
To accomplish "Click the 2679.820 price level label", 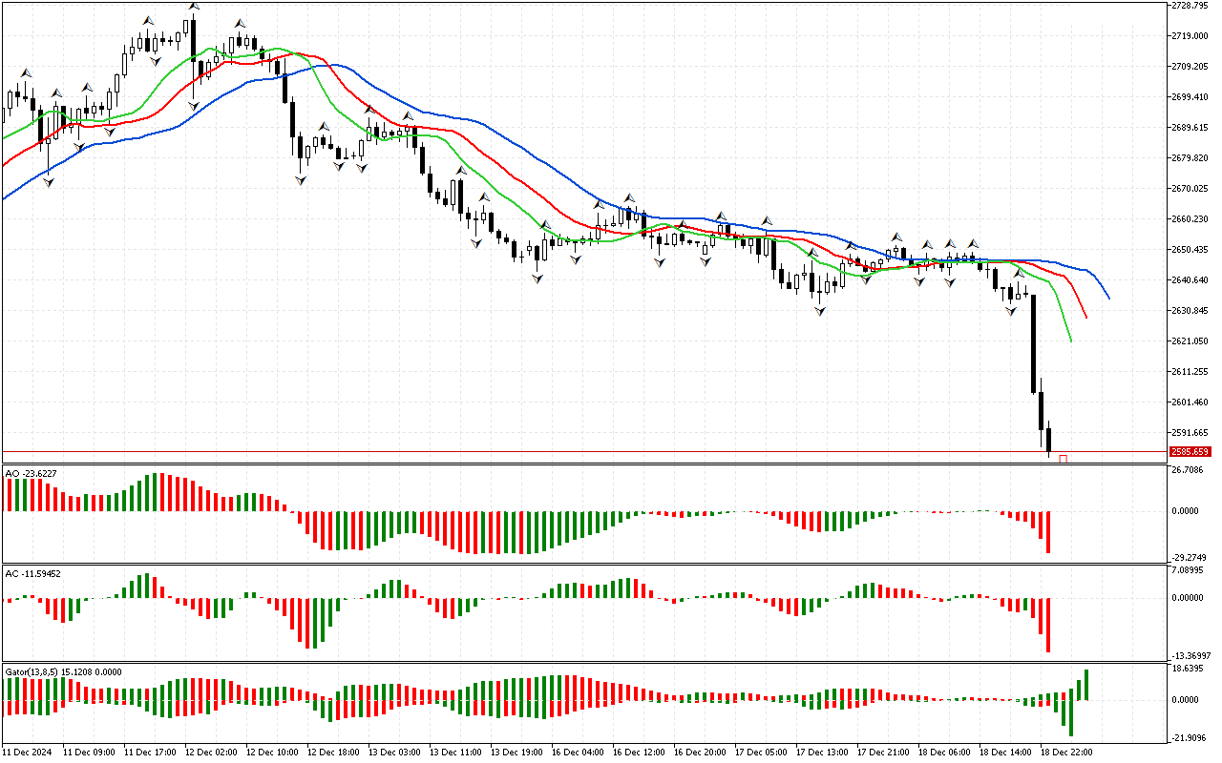I will pyautogui.click(x=1190, y=158).
